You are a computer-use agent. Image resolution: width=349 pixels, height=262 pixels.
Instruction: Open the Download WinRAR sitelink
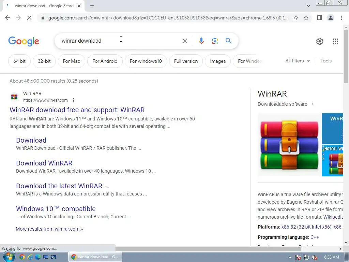point(44,163)
